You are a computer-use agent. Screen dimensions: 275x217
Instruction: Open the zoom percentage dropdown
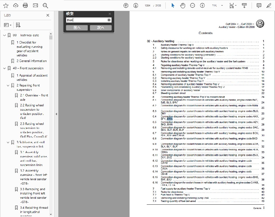pyautogui.click(x=222, y=6)
